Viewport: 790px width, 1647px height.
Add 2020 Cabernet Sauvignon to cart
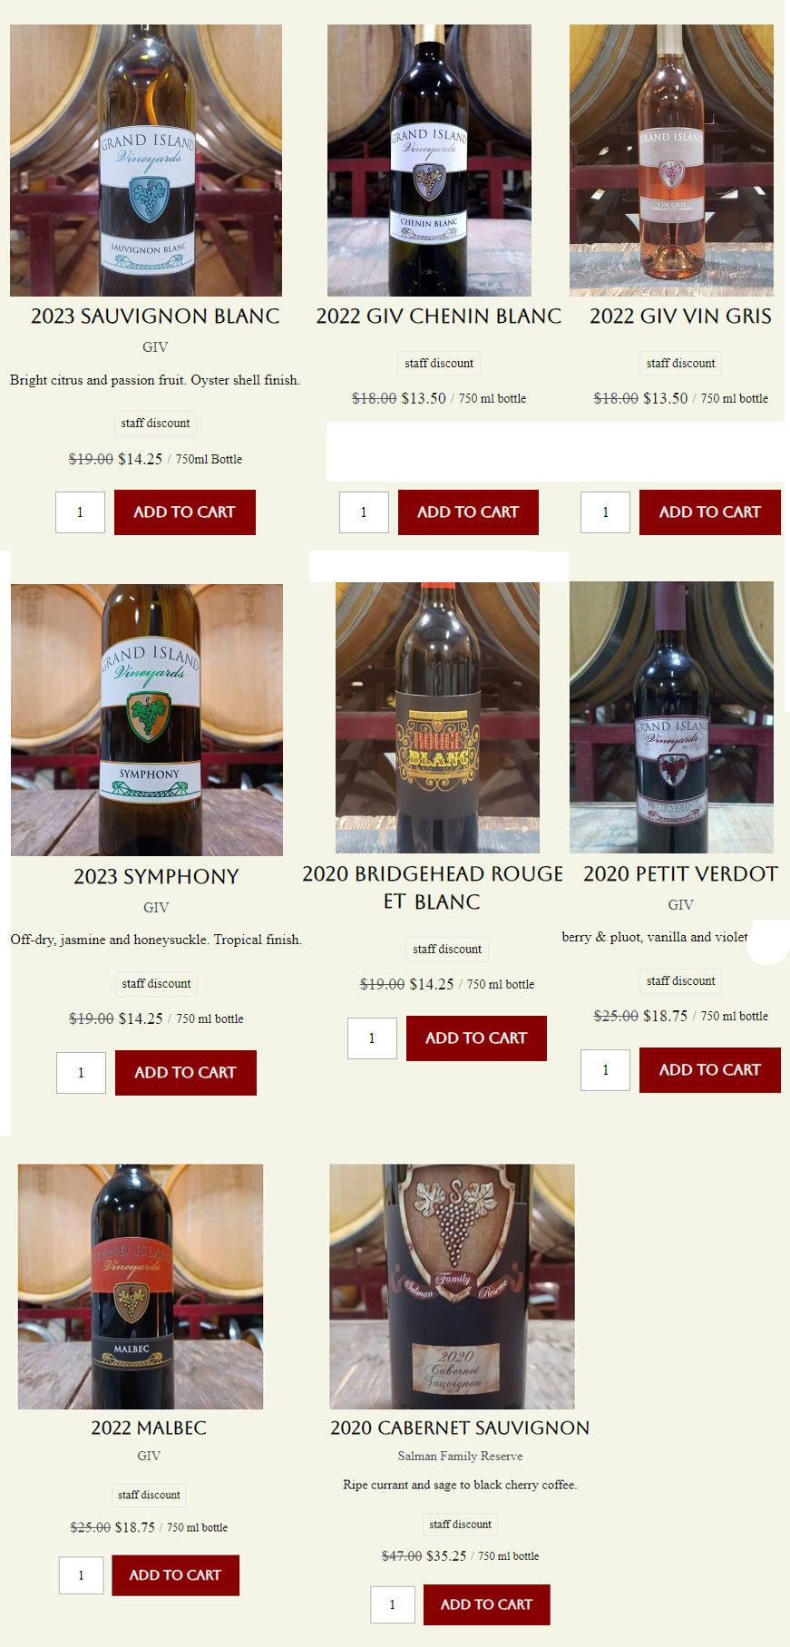pyautogui.click(x=487, y=1604)
